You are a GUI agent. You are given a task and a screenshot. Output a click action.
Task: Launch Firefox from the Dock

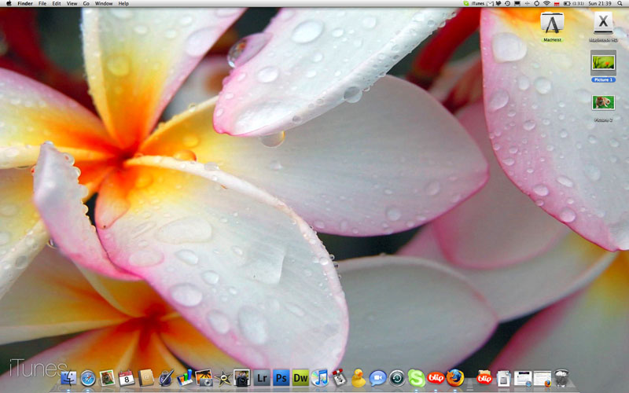pyautogui.click(x=455, y=378)
